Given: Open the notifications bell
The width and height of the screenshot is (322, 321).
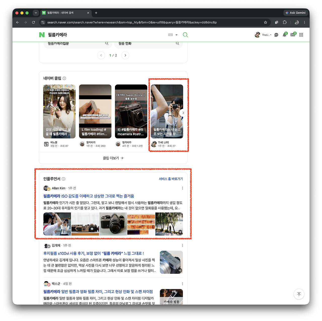Looking at the screenshot, I should tap(285, 35).
